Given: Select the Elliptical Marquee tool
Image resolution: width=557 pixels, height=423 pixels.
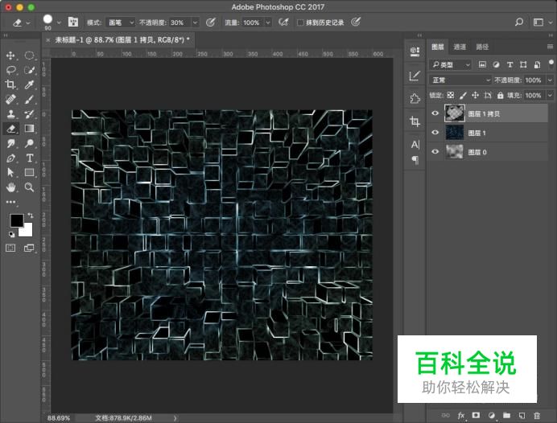Looking at the screenshot, I should (x=30, y=55).
